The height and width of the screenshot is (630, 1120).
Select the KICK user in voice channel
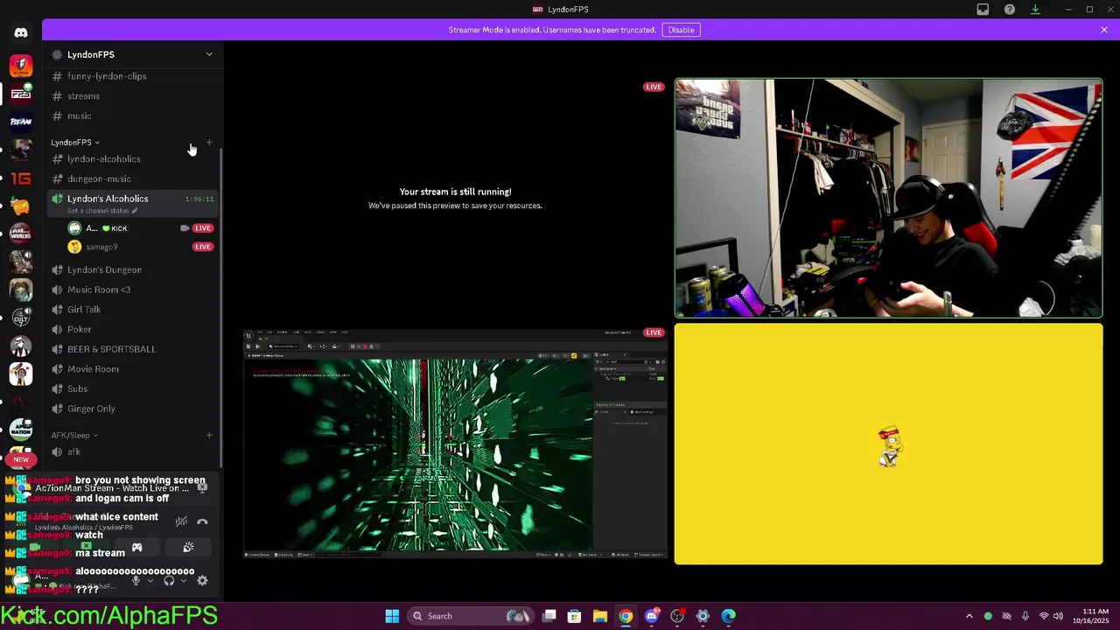tap(140, 228)
